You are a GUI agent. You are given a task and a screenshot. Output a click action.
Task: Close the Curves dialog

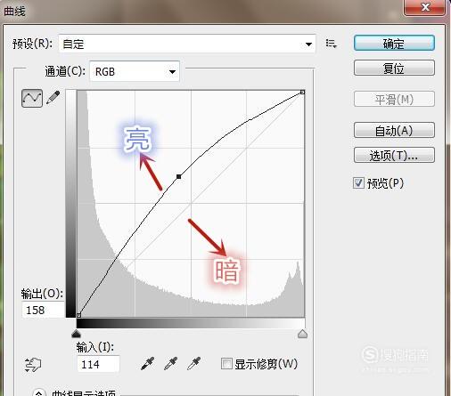tap(424, 7)
